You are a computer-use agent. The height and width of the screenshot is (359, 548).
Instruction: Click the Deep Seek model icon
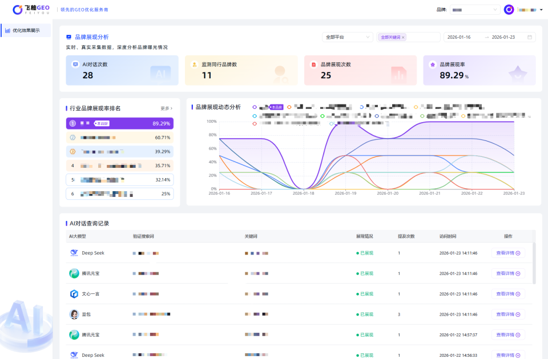point(74,253)
